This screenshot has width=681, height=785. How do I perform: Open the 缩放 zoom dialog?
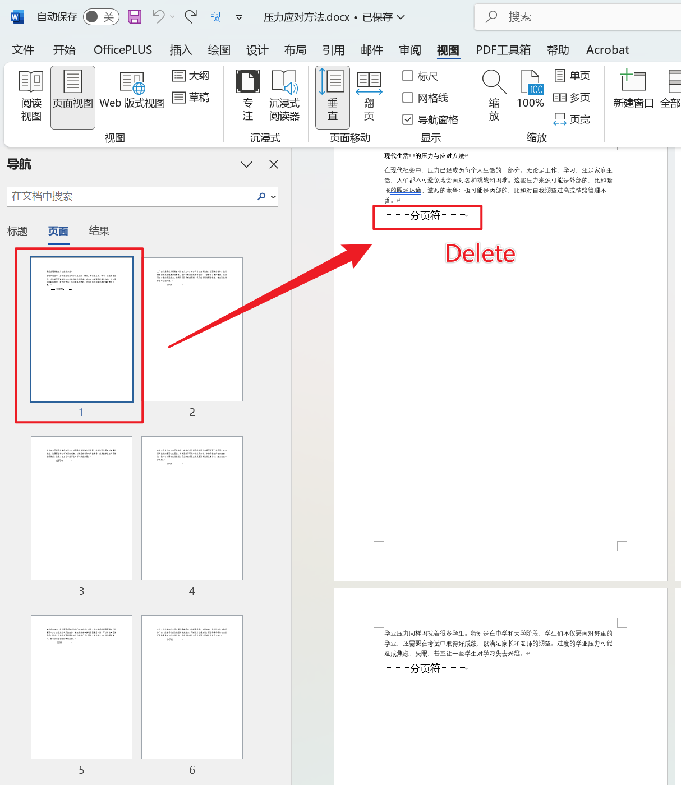pos(493,95)
